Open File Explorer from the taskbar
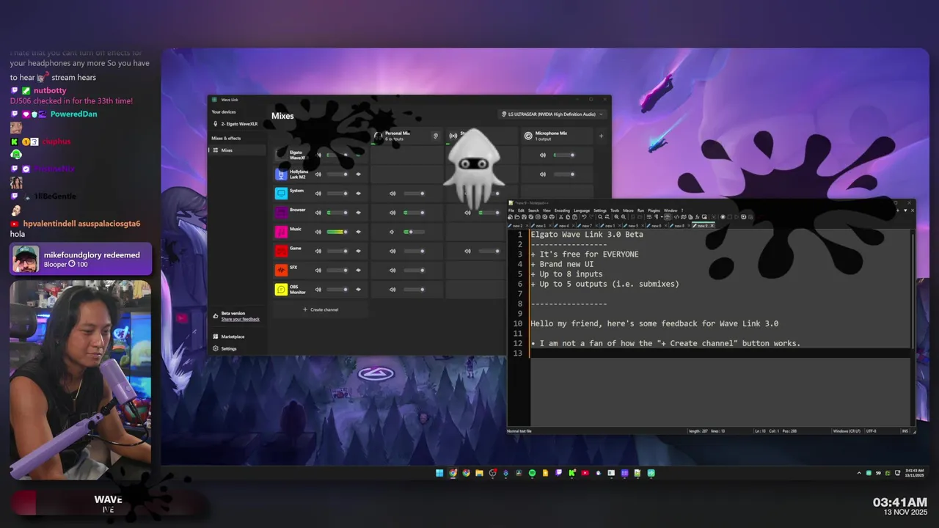 [479, 473]
